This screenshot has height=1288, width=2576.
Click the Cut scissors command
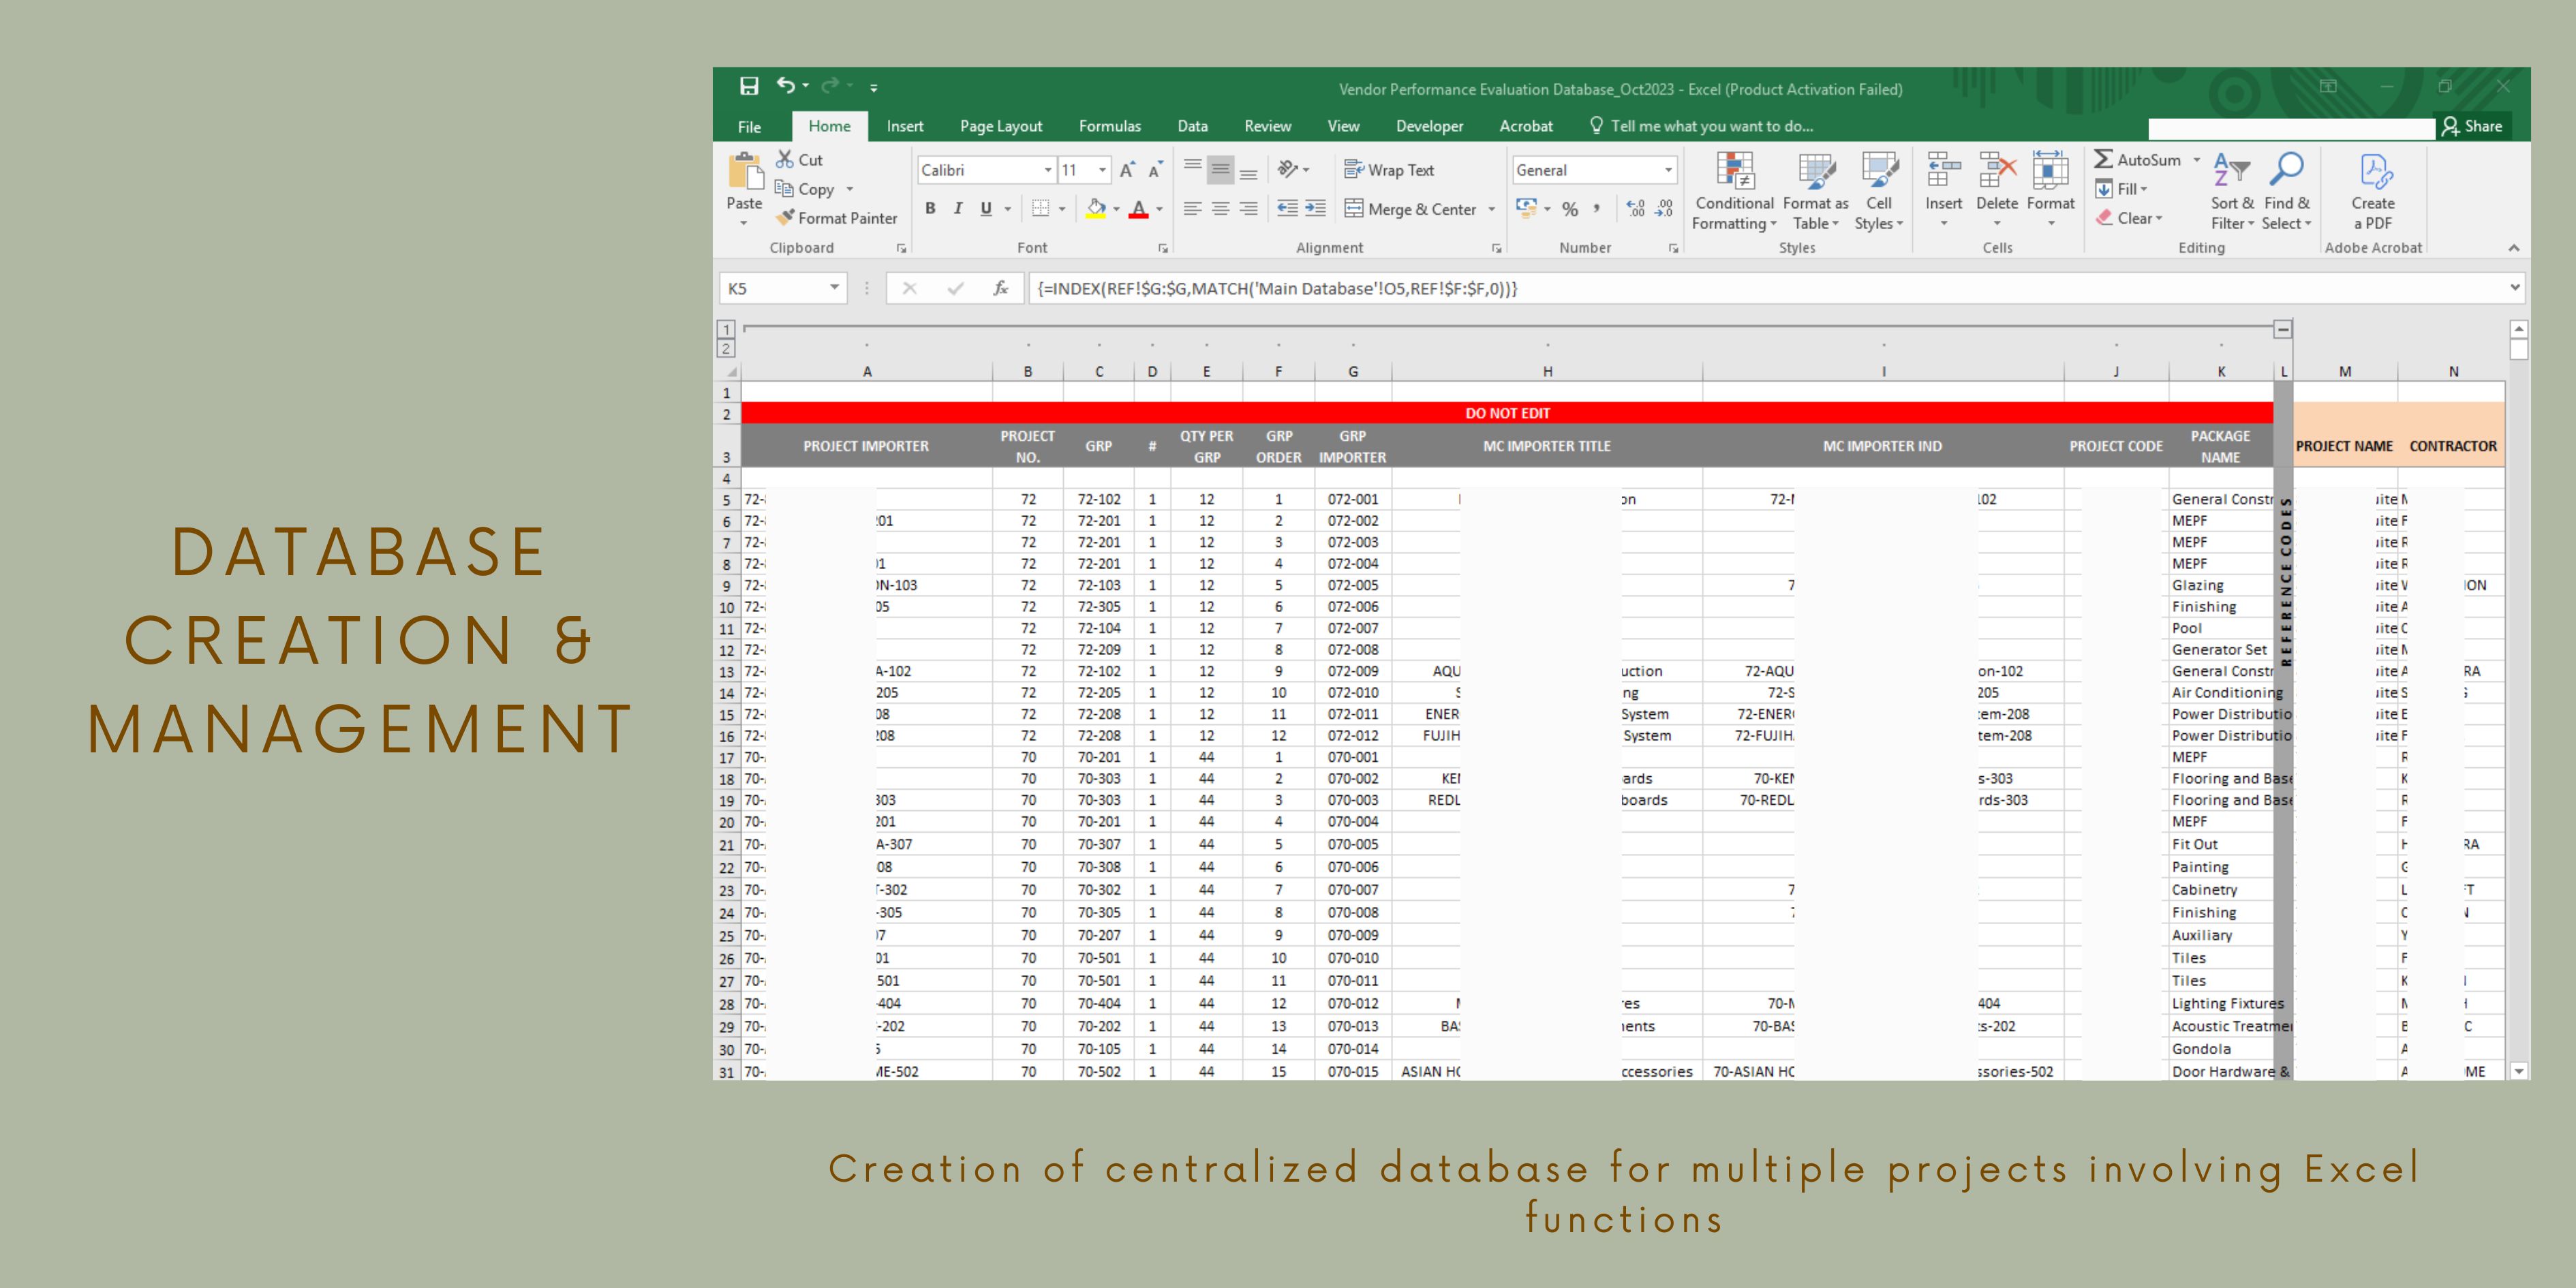[800, 160]
